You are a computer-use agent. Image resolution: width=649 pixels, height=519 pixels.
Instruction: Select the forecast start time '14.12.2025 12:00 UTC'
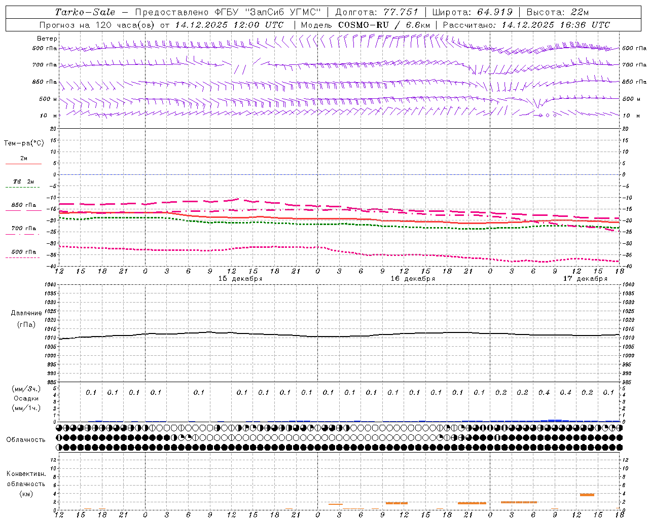229,25
